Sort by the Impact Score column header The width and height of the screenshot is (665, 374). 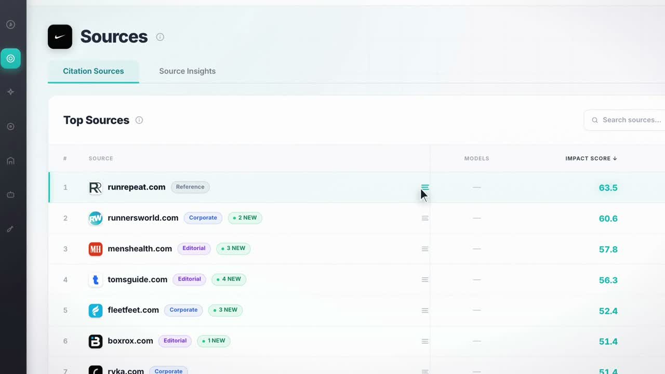(x=591, y=158)
